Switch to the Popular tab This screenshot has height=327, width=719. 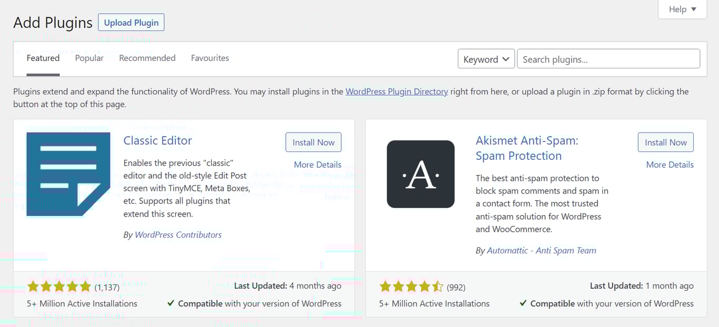pyautogui.click(x=89, y=58)
